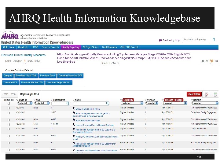
Task: Click the AHRQ logo
Action: pyautogui.click(x=10, y=35)
